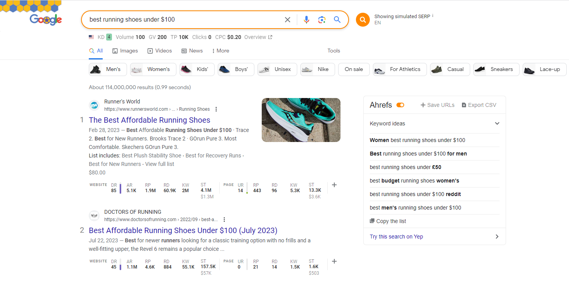Start voice search with microphone icon

[x=307, y=20]
